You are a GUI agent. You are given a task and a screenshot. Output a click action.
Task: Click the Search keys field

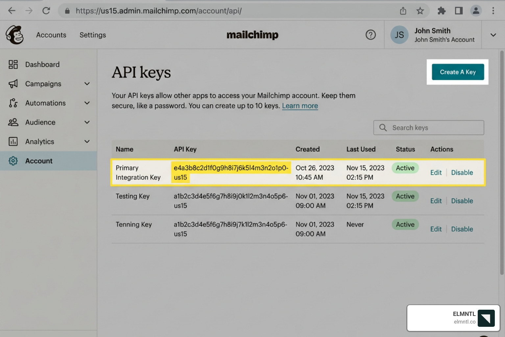(429, 128)
